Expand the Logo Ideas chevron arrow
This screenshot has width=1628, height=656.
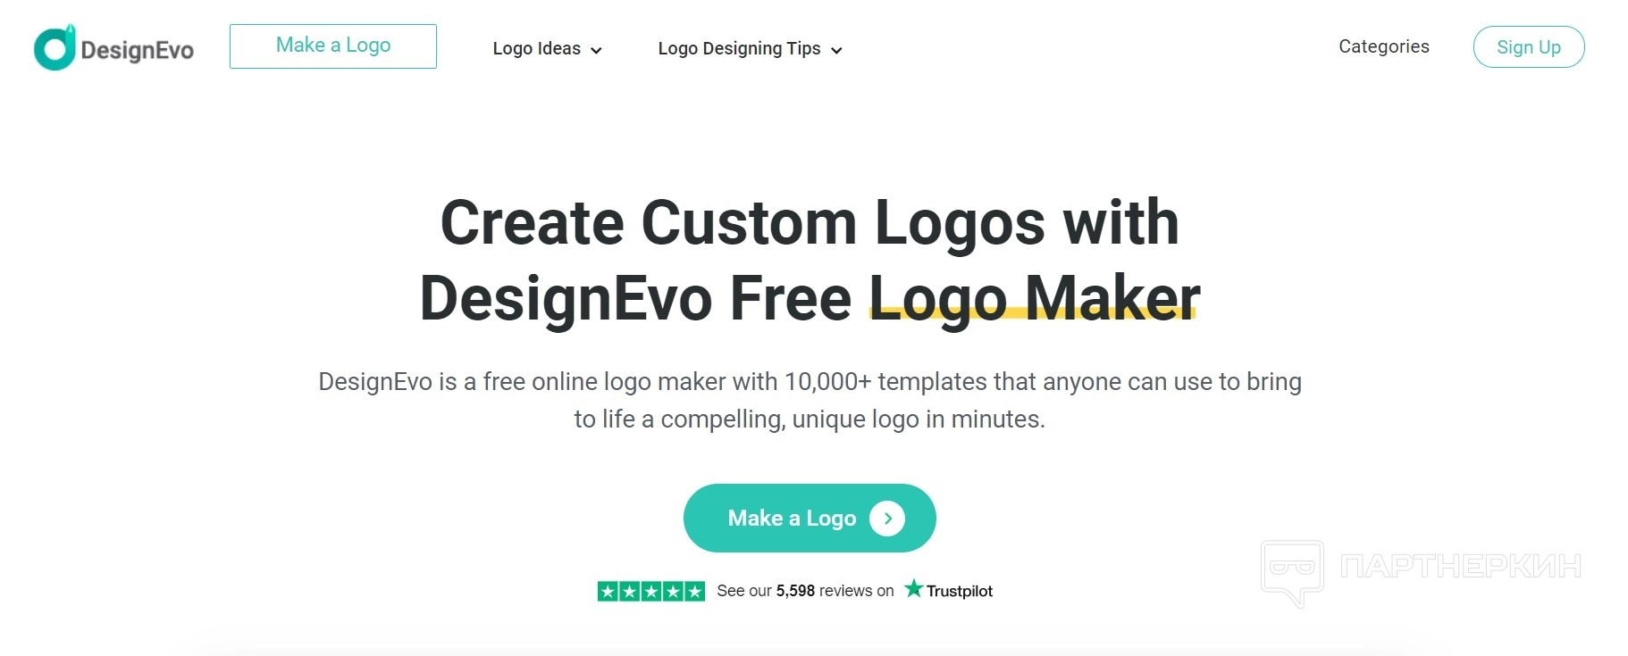(x=596, y=51)
